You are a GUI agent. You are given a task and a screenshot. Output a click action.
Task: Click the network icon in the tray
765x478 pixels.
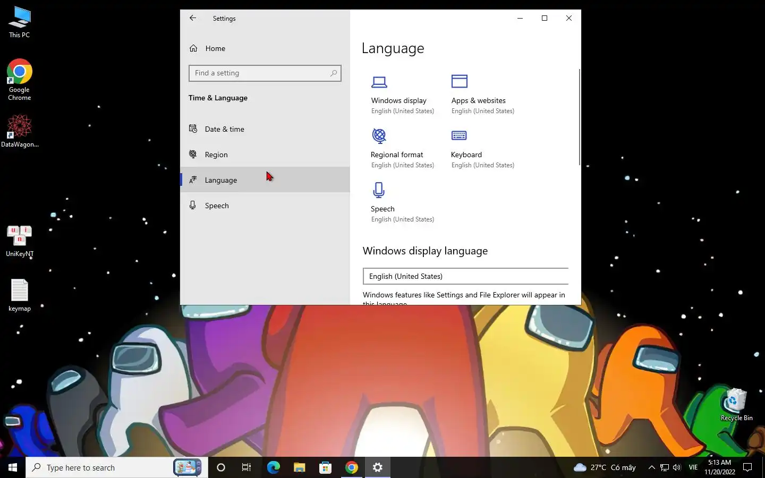click(x=664, y=467)
